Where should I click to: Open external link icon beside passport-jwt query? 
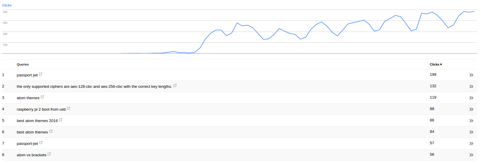coord(41,143)
